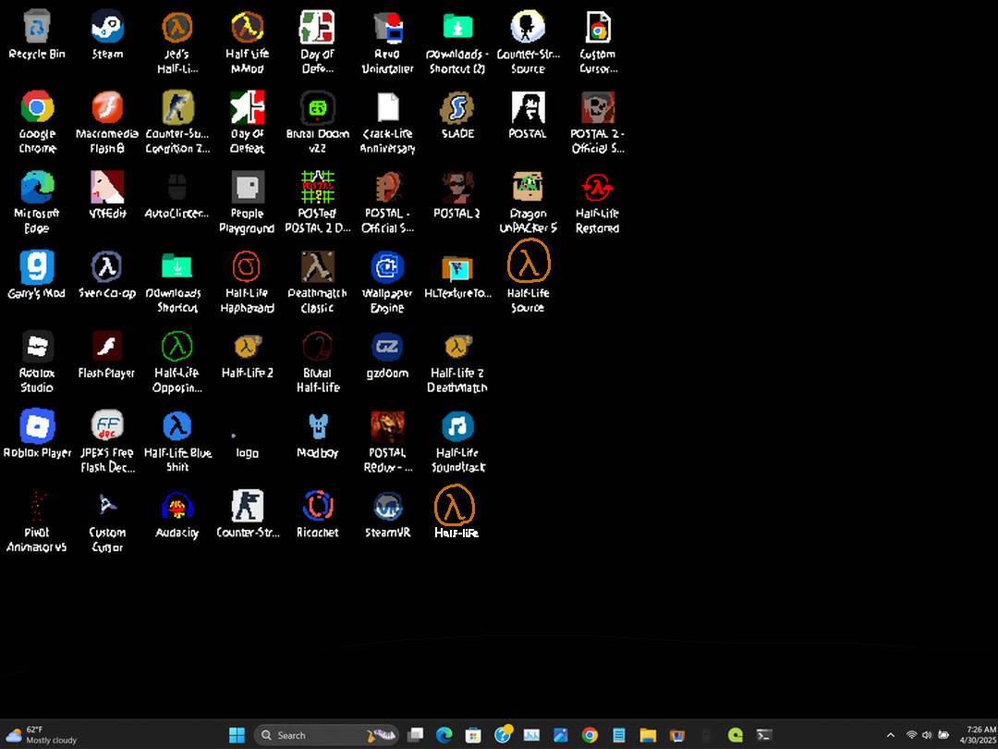The image size is (998, 749).
Task: Open Microsoft Store from the taskbar
Action: coord(473,735)
